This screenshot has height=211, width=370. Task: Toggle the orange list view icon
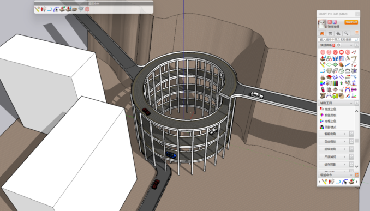click(356, 32)
